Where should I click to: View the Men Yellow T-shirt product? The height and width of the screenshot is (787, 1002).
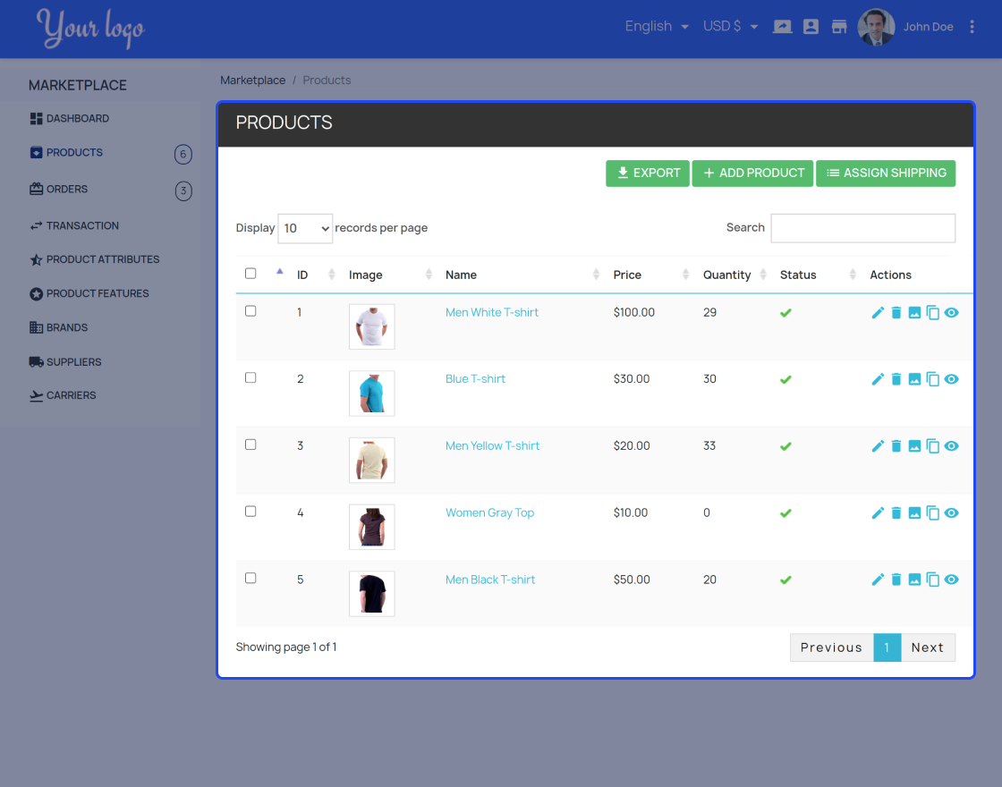[952, 446]
